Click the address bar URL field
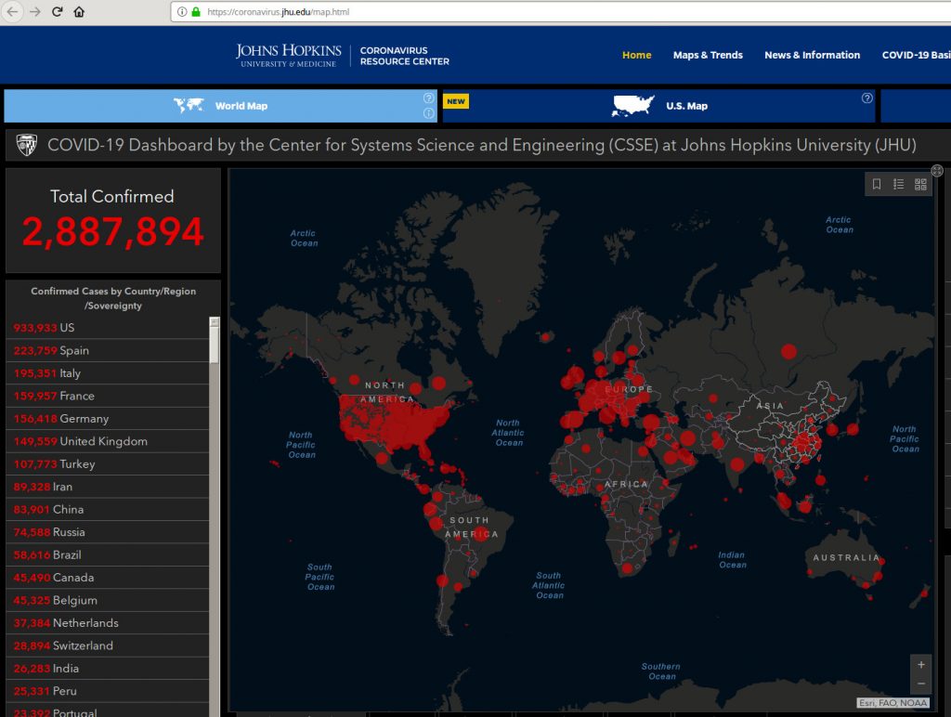This screenshot has width=951, height=717. (561, 11)
